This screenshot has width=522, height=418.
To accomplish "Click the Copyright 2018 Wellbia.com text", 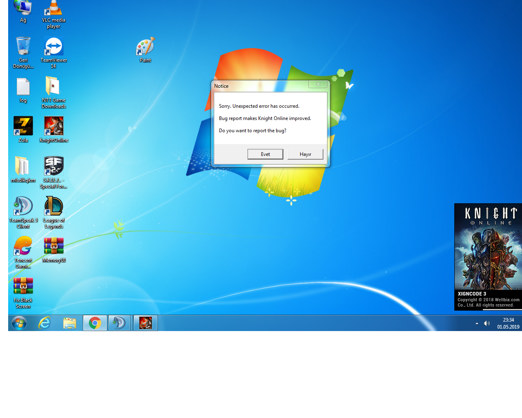I will [x=489, y=302].
